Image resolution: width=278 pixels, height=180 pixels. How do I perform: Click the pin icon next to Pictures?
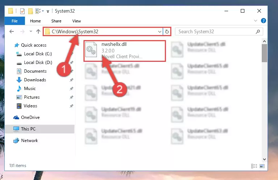(x=71, y=97)
